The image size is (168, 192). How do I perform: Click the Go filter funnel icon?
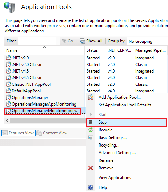point(64,41)
